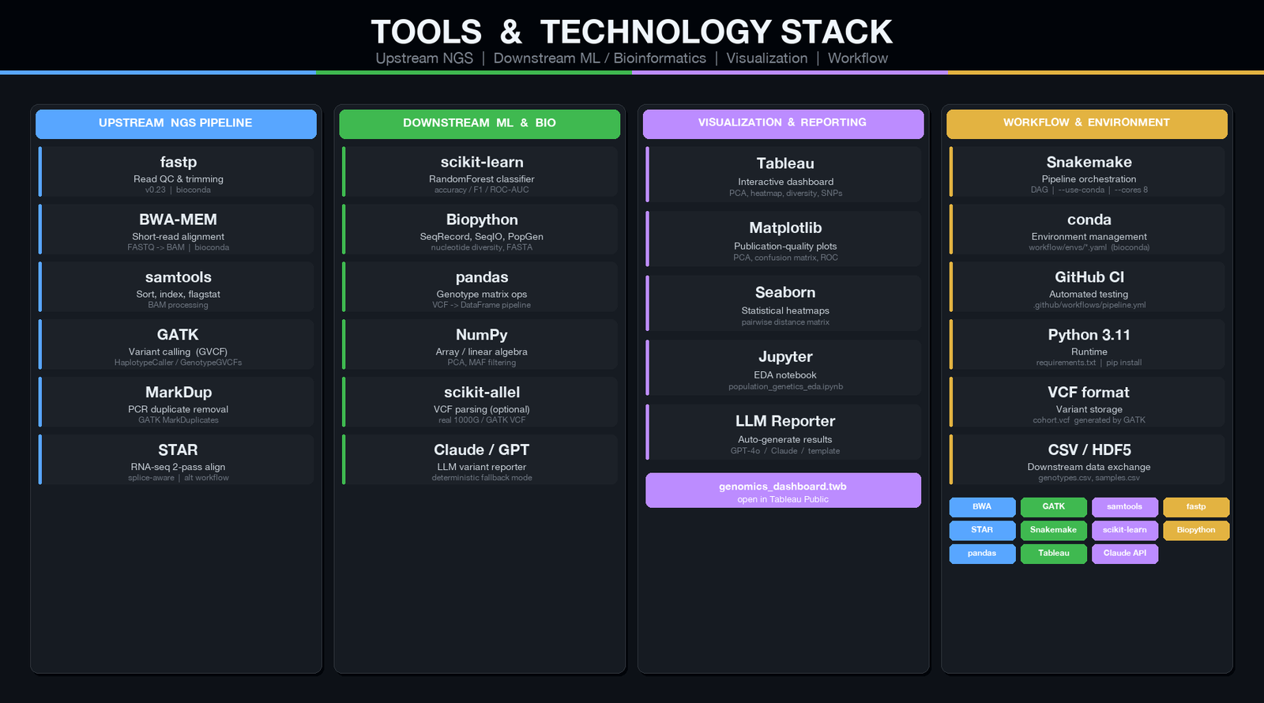The image size is (1264, 703).
Task: Click the Python 3.11 Runtime card
Action: click(x=1087, y=344)
